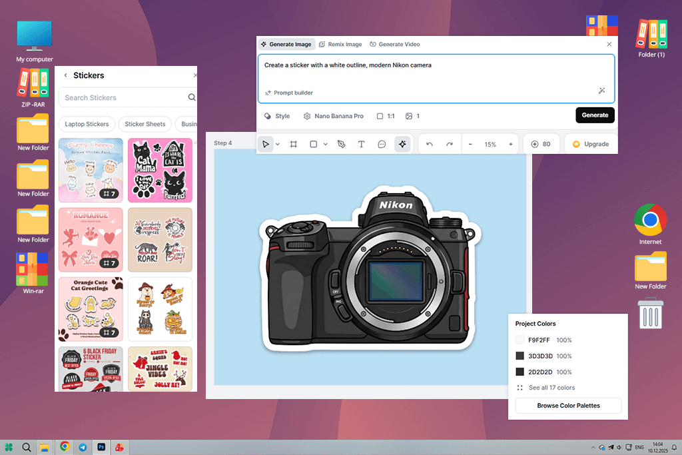This screenshot has height=455, width=682.
Task: Open the ROAR! sticker thumbnail
Action: tap(160, 240)
